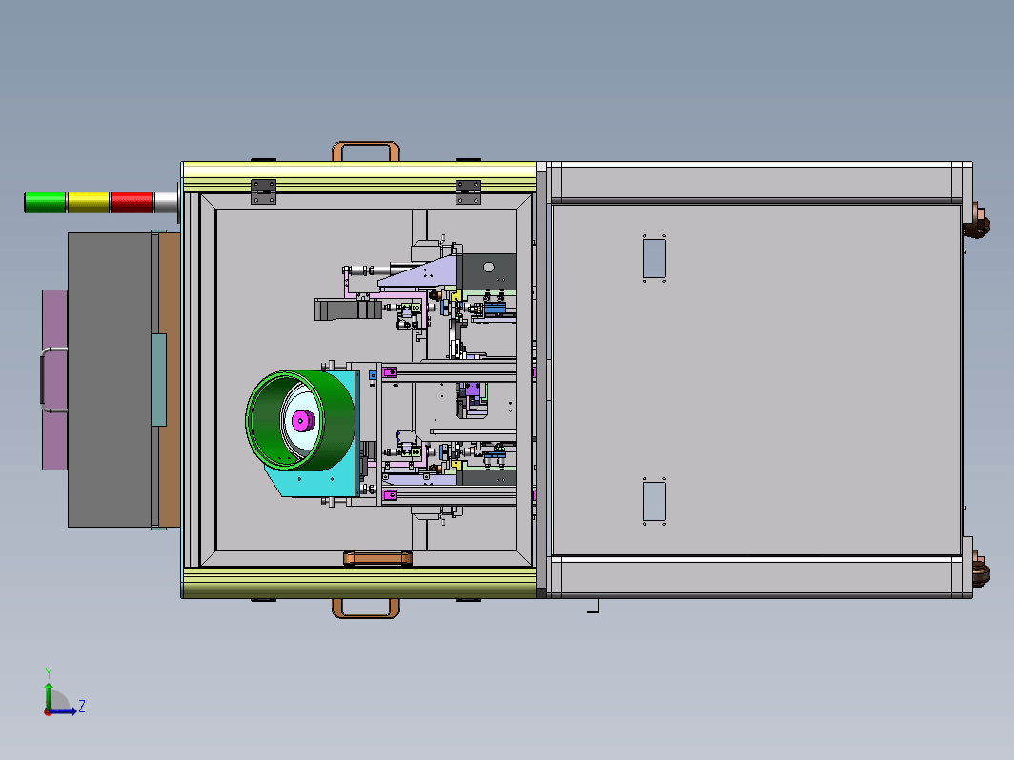
Task: Click the blue Z axis of the triad
Action: tap(66, 710)
